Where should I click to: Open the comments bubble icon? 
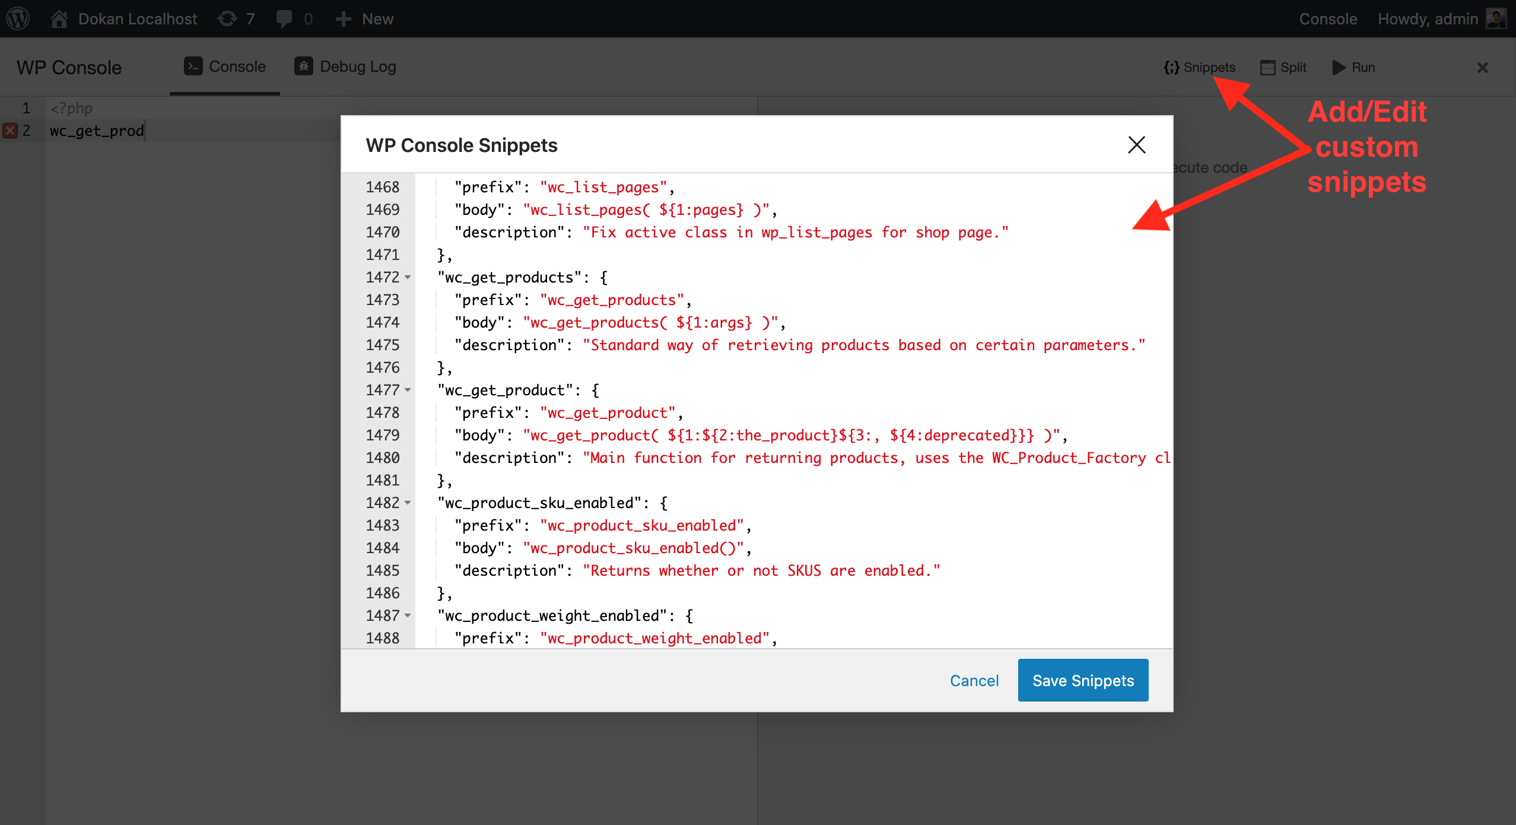(x=284, y=18)
